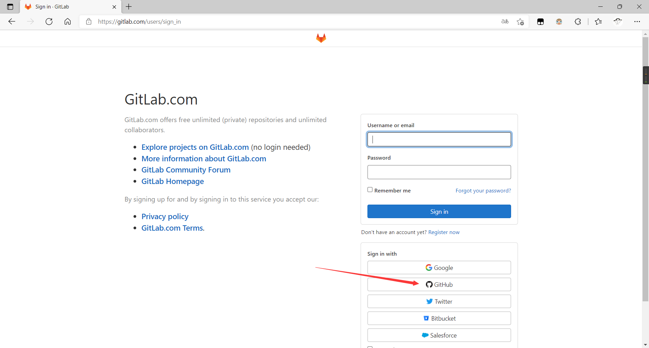Viewport: 649px width, 348px height.
Task: Sign in with GitHub
Action: click(439, 284)
